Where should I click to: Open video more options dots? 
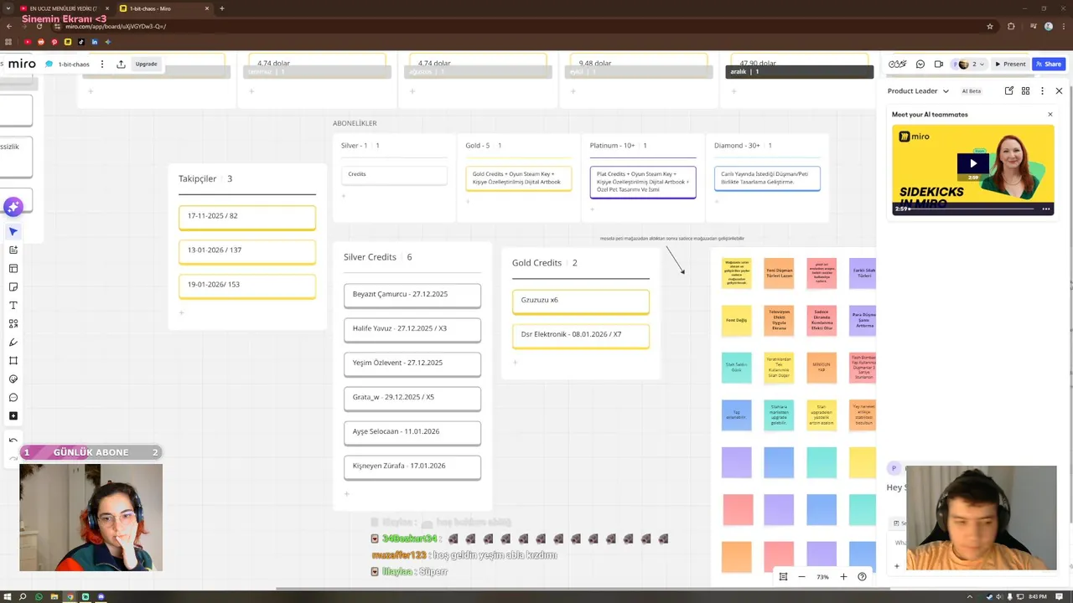click(x=1046, y=209)
